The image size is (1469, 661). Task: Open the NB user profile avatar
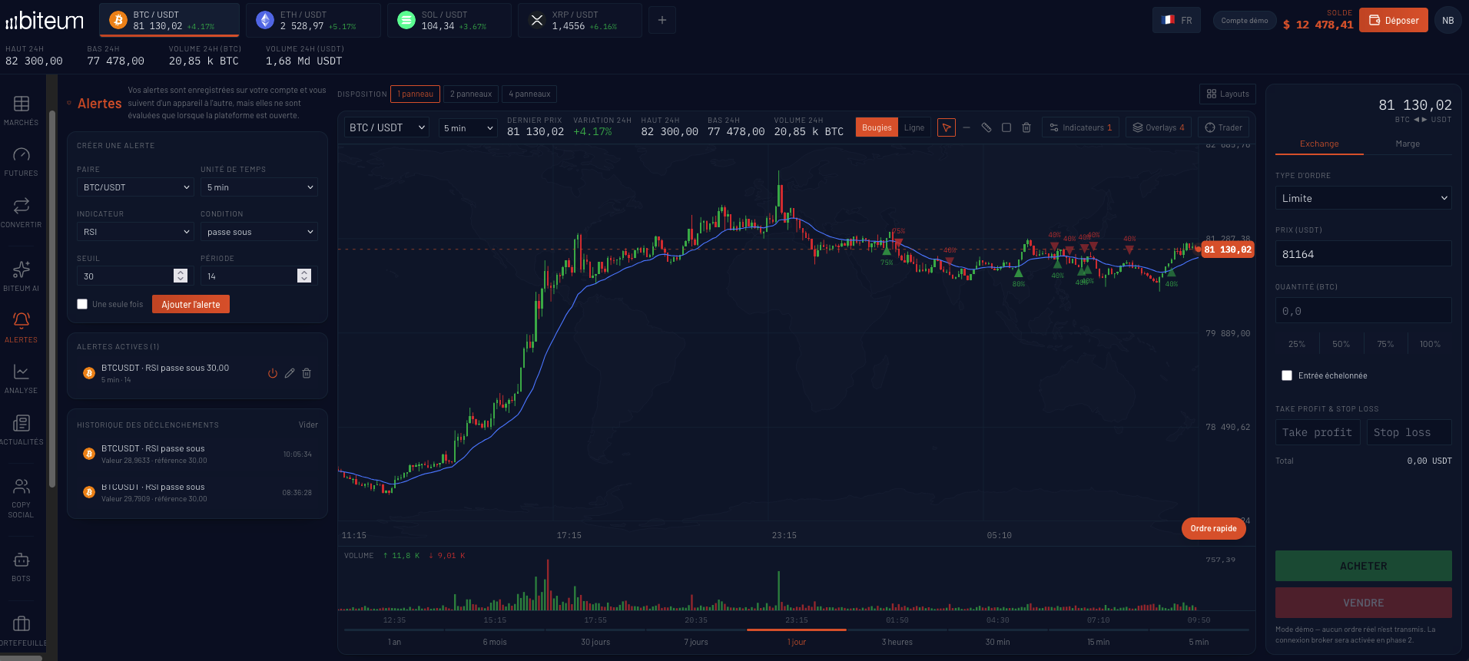click(x=1448, y=21)
